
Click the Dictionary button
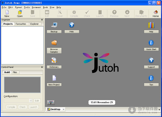pyautogui.click(x=54, y=67)
